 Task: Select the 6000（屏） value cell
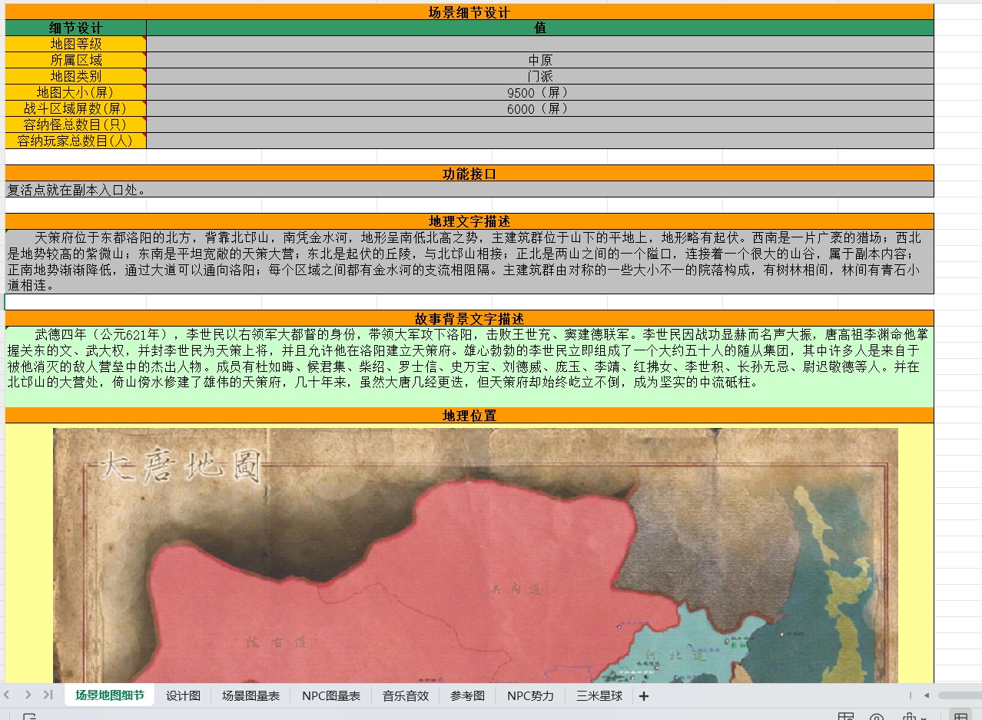[x=540, y=108]
